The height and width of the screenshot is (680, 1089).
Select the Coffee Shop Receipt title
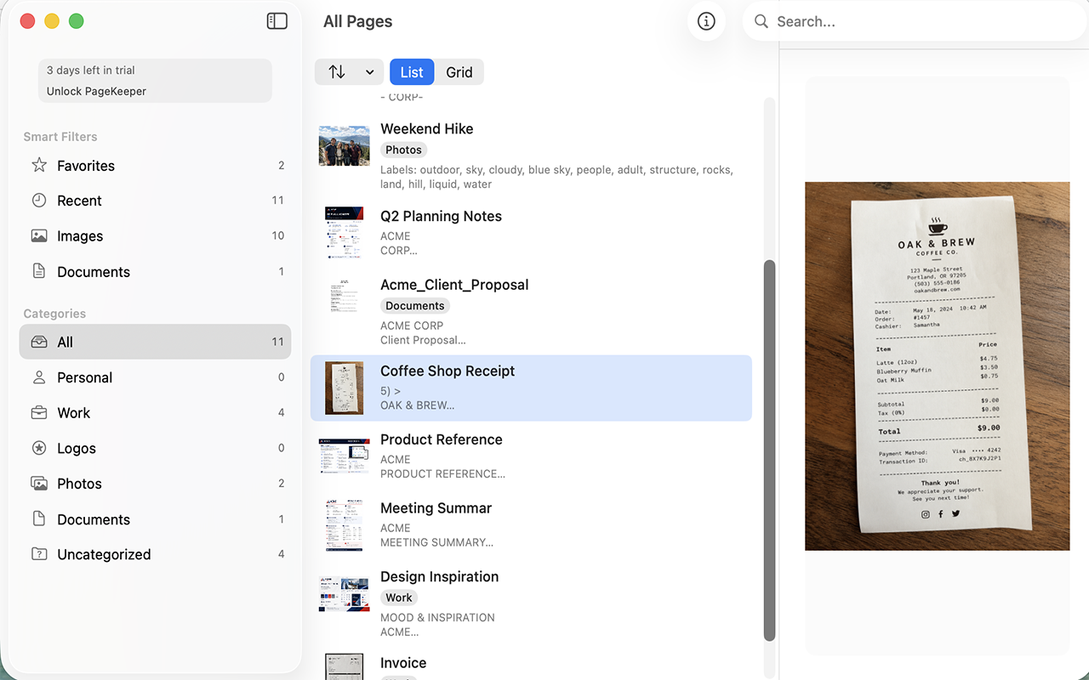448,371
